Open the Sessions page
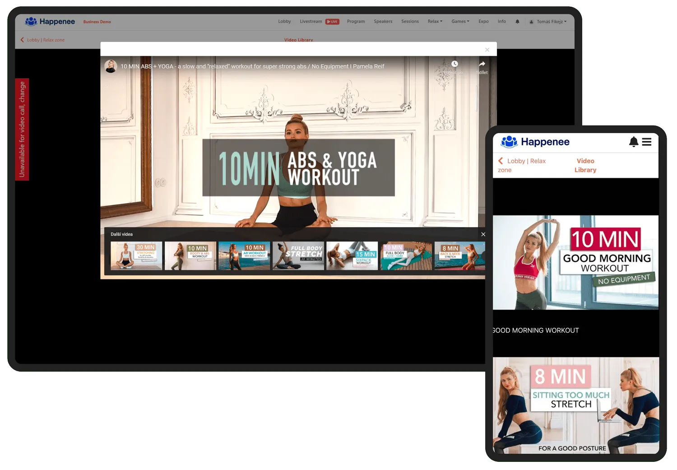This screenshot has height=470, width=677. (410, 21)
